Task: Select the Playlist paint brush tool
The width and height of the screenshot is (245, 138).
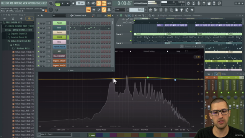Action: coord(129,15)
